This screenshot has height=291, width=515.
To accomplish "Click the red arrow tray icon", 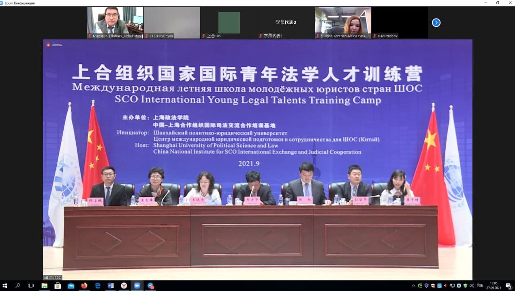I will tap(445, 286).
